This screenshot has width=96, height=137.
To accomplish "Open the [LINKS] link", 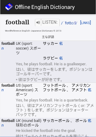I will [x=85, y=23].
